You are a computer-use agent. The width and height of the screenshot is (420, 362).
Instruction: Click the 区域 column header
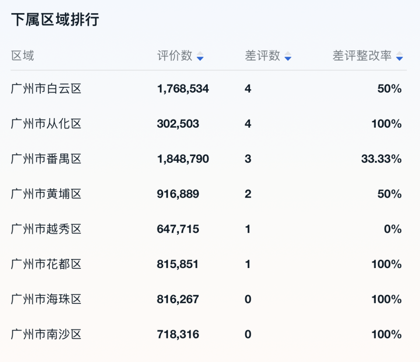pos(22,56)
